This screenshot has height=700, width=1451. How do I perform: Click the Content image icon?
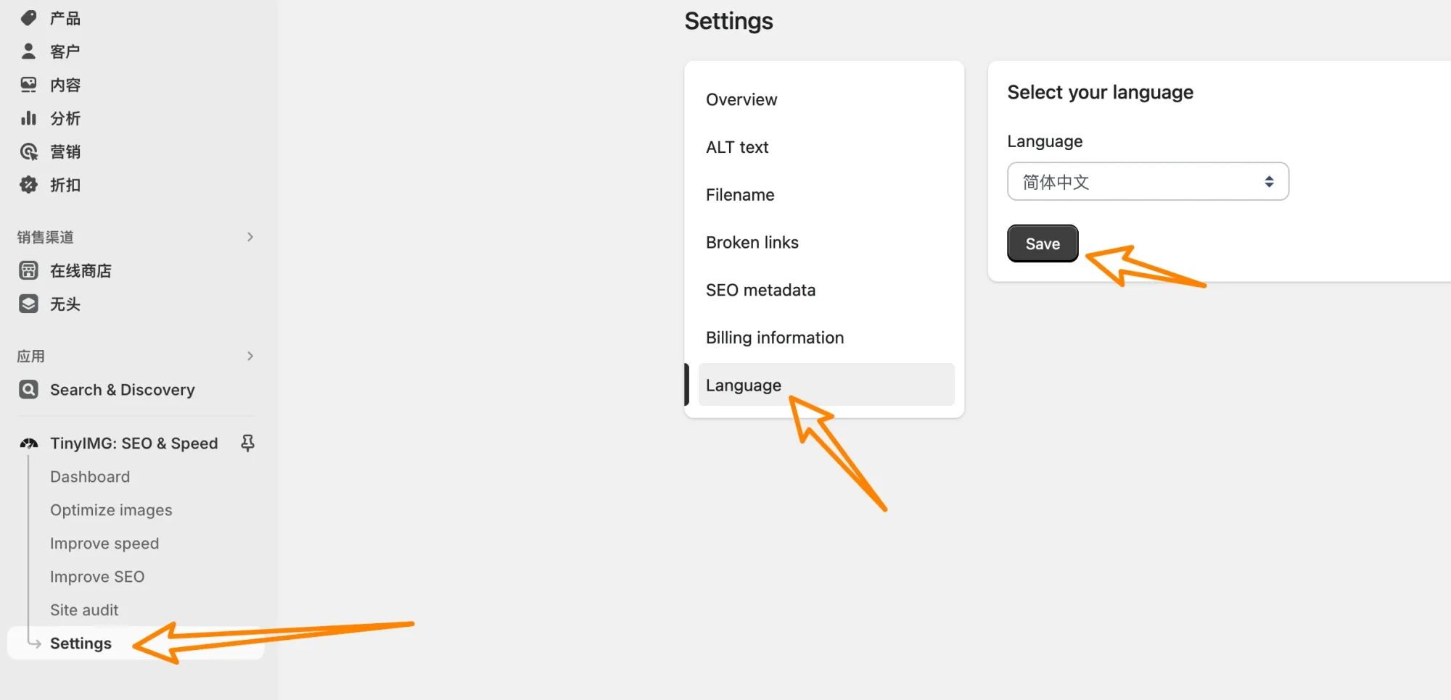click(x=28, y=85)
